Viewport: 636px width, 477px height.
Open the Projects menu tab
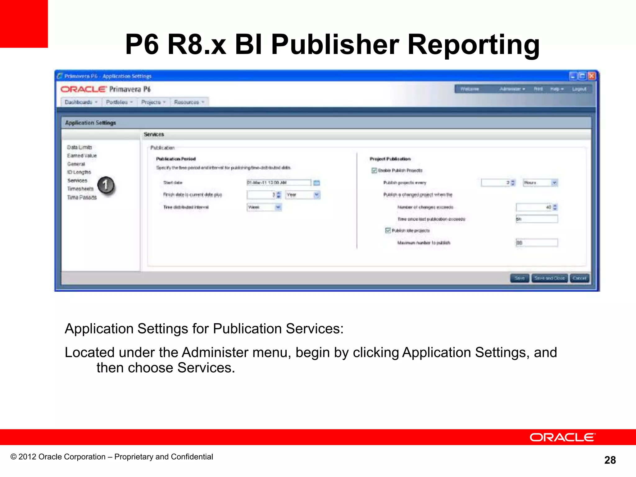tap(153, 102)
